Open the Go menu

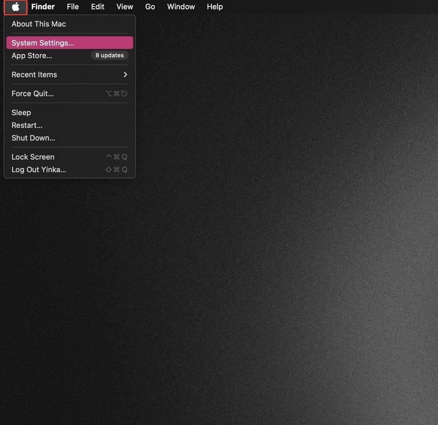pyautogui.click(x=150, y=7)
